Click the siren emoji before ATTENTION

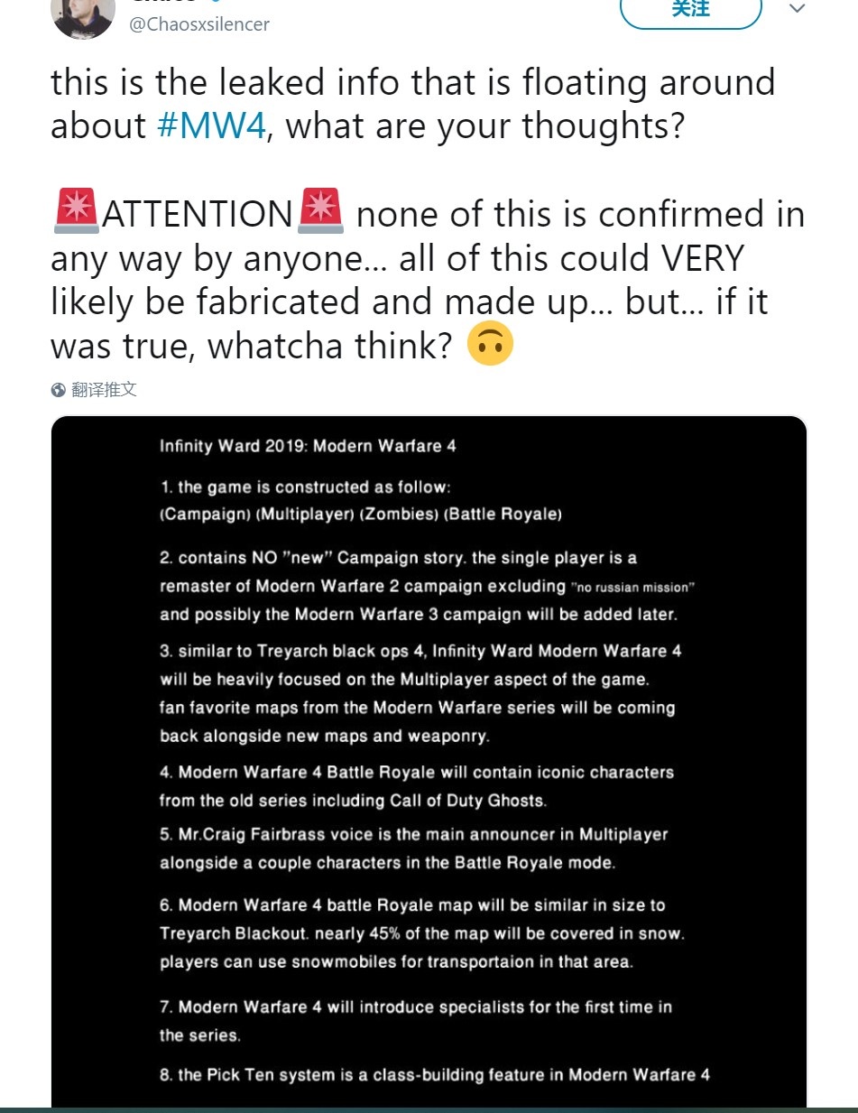(76, 213)
